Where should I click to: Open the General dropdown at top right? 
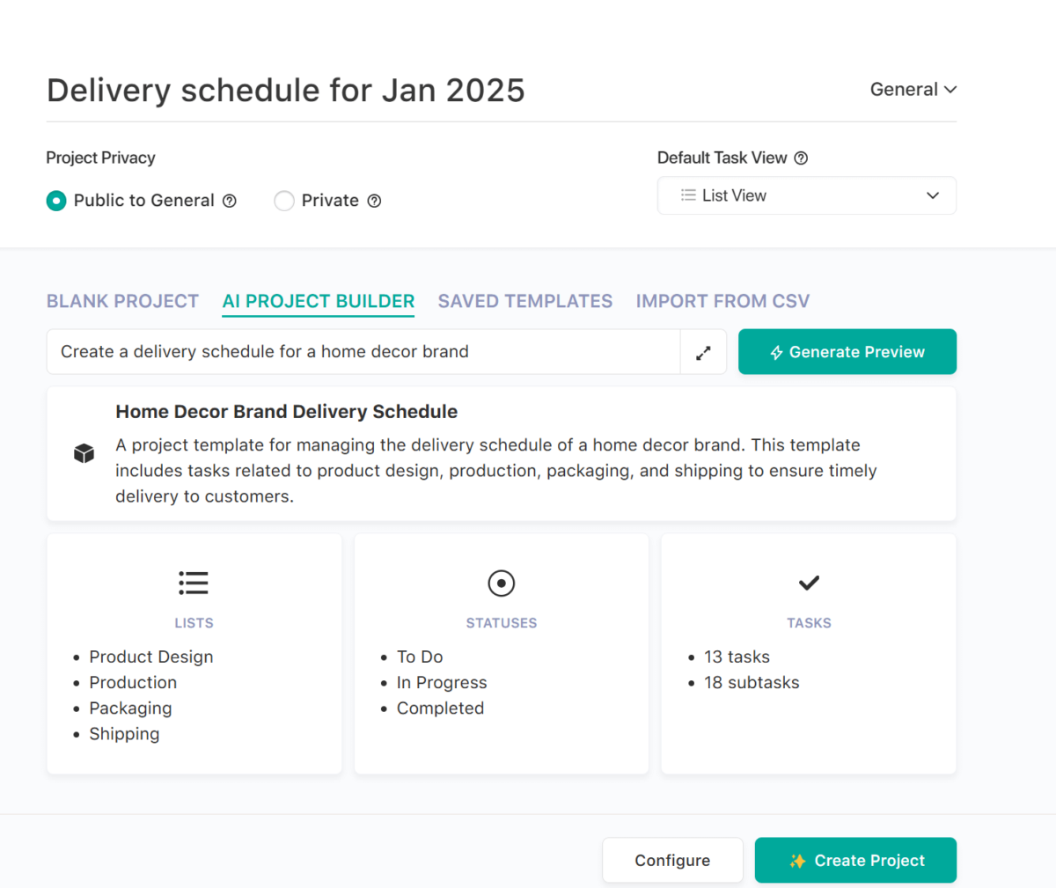(x=913, y=89)
